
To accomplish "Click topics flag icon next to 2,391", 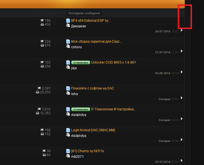I will tap(39, 88).
